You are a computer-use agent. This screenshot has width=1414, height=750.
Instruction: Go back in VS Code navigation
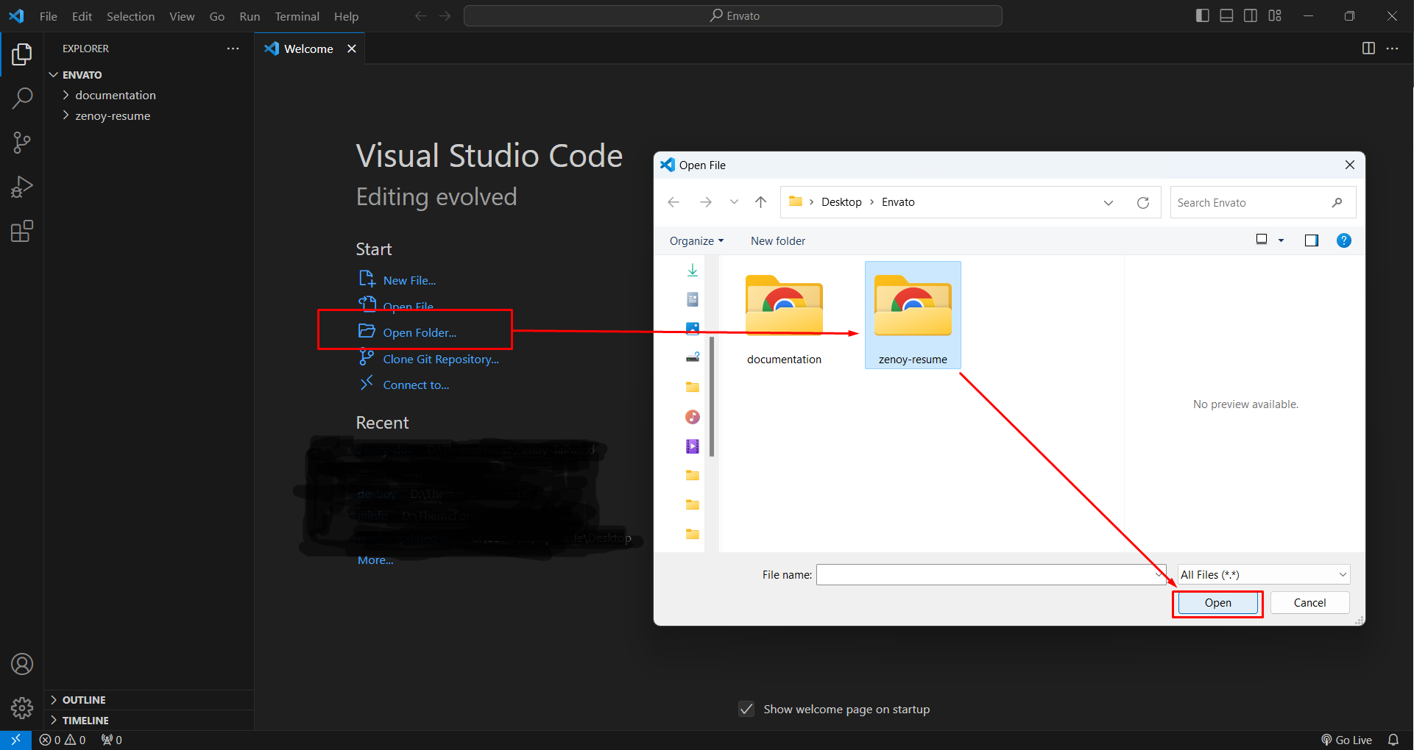pyautogui.click(x=420, y=15)
